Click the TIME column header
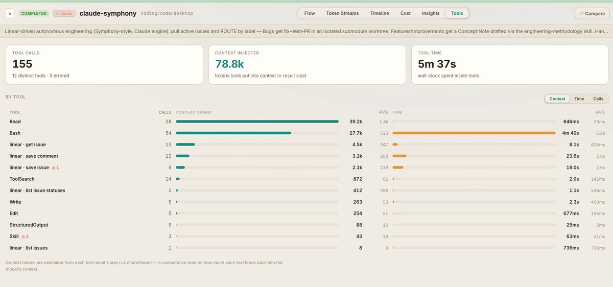The image size is (613, 287). click(397, 112)
